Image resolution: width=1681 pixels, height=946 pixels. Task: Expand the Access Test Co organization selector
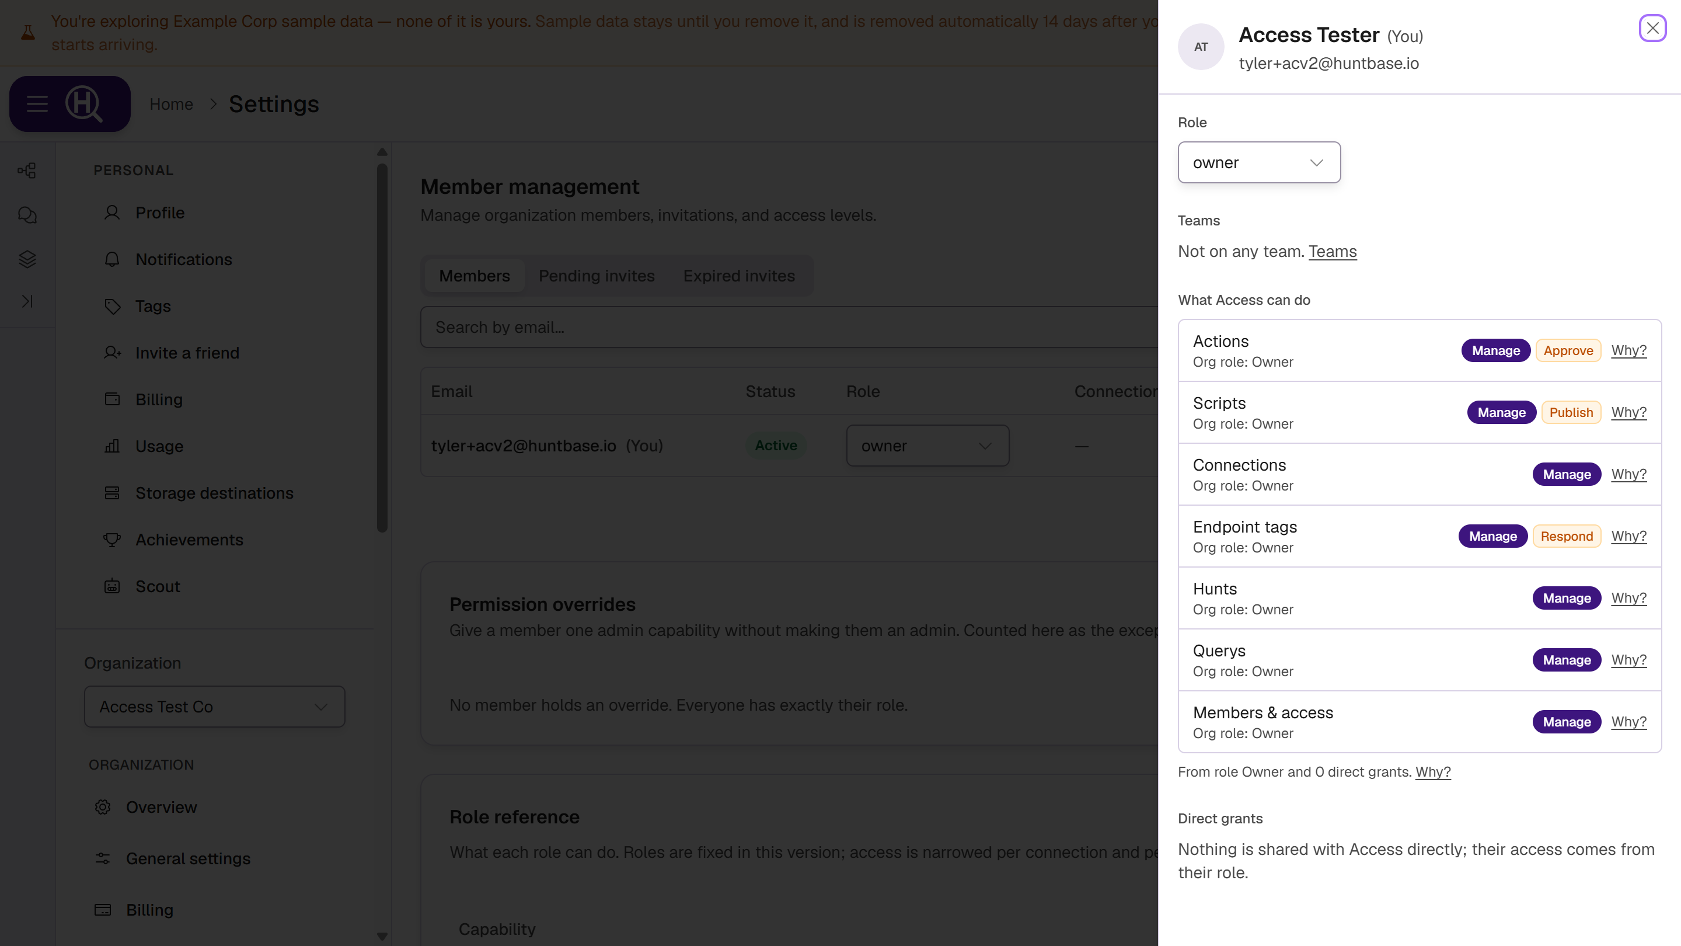point(214,707)
